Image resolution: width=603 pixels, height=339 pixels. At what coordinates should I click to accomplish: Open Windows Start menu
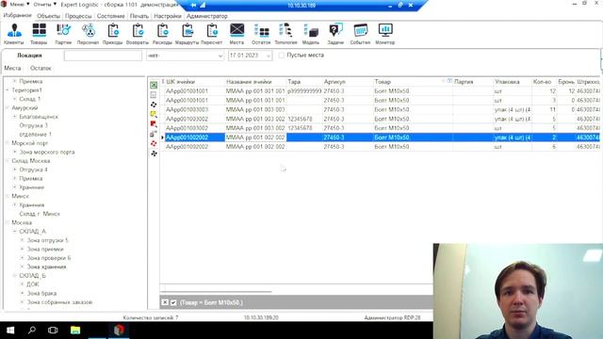click(10, 331)
